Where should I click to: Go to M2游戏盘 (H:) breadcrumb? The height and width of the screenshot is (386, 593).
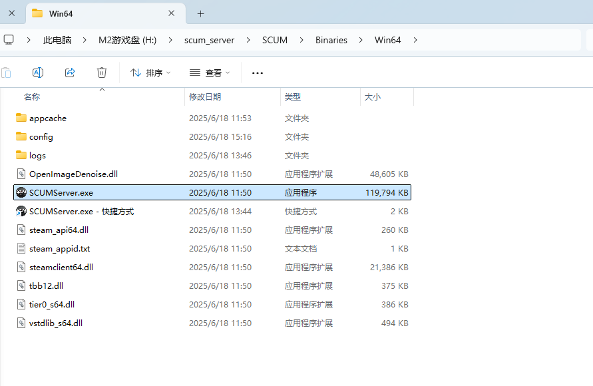coord(127,40)
